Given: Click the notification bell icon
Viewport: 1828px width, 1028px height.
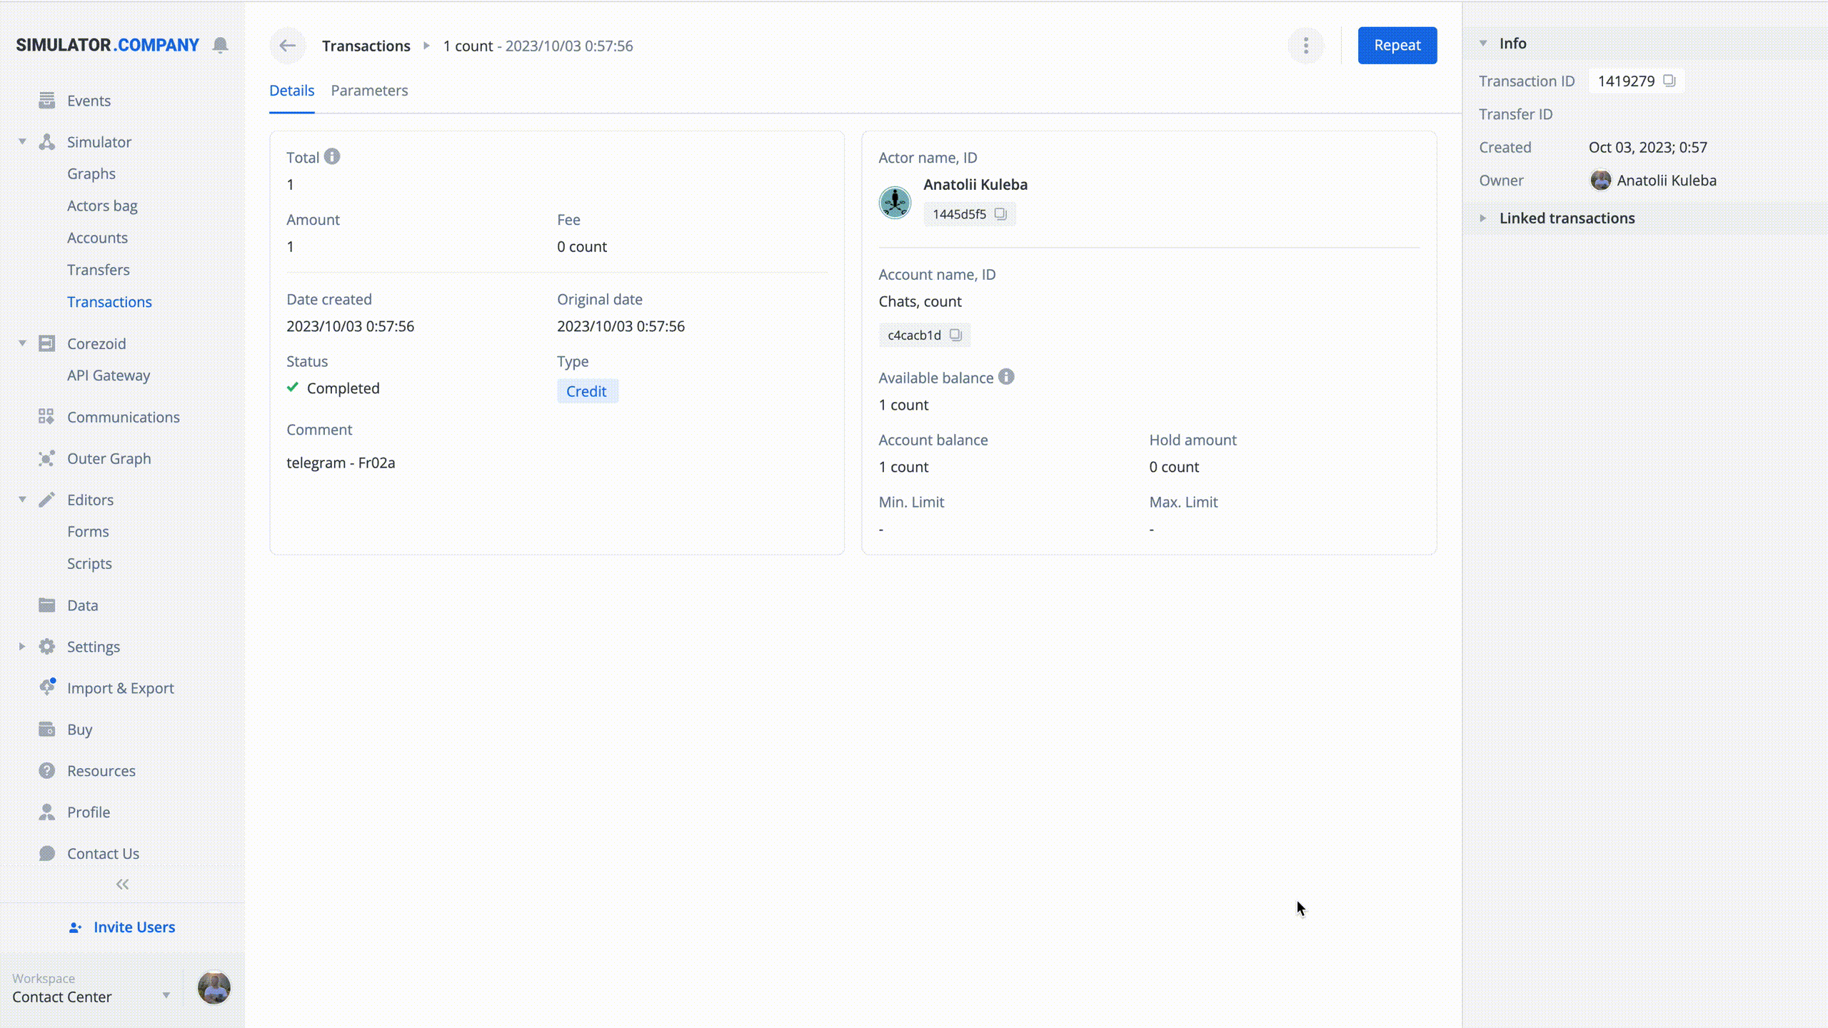Looking at the screenshot, I should (221, 45).
